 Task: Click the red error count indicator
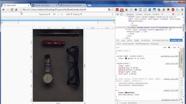click(x=174, y=14)
